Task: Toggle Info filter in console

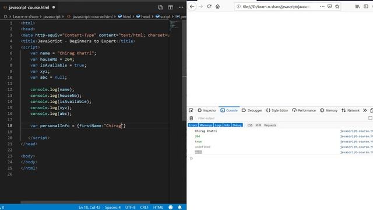Action: (227, 125)
